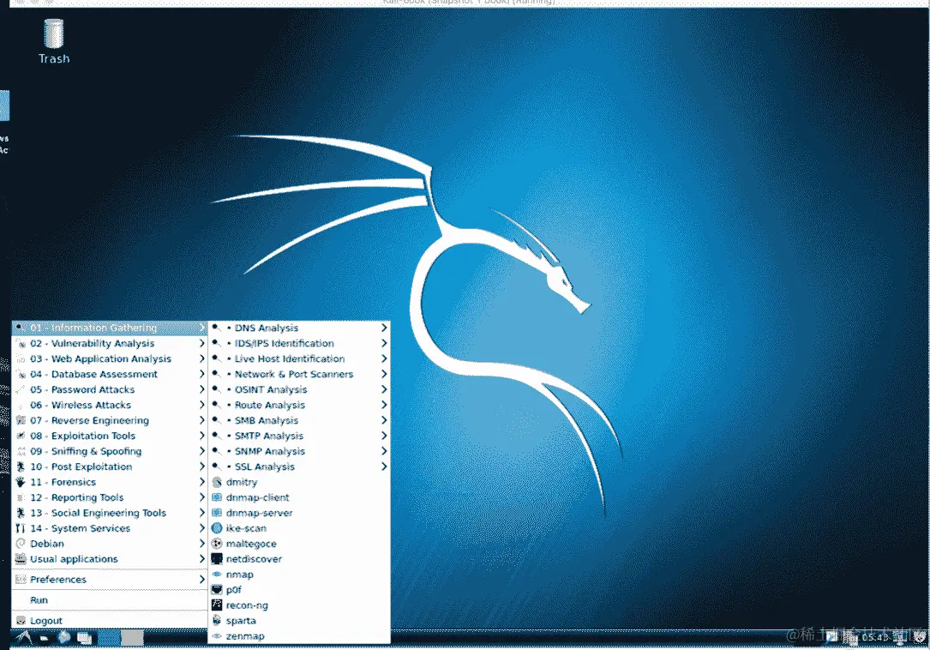The image size is (930, 650).
Task: Click the shield icon at taskbar end
Action: (x=919, y=637)
